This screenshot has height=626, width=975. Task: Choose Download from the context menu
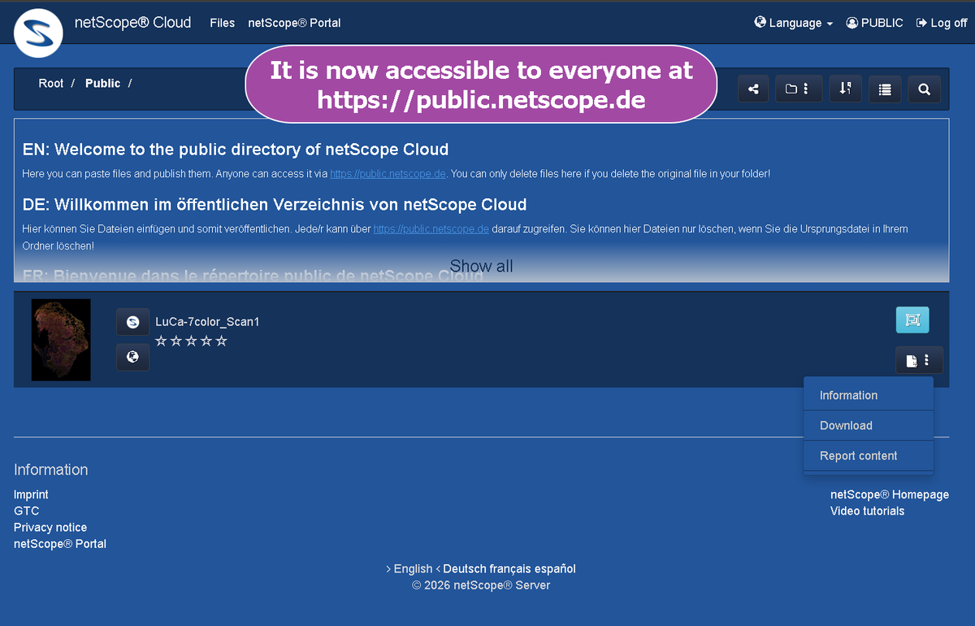[846, 425]
